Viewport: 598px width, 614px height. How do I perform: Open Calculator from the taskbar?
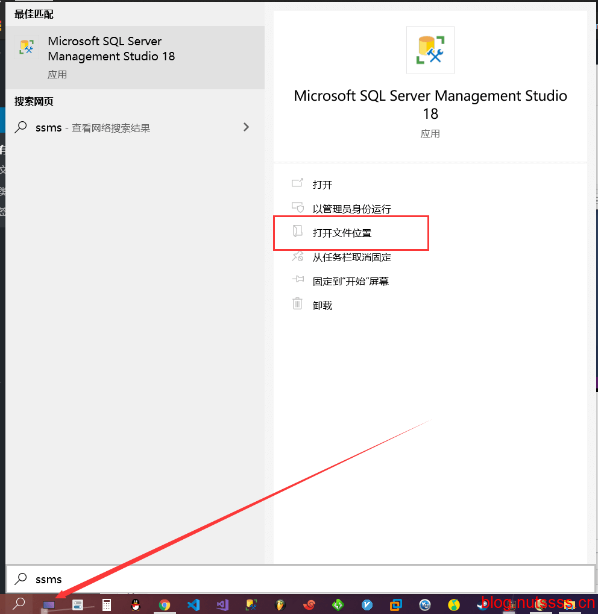[x=107, y=604]
